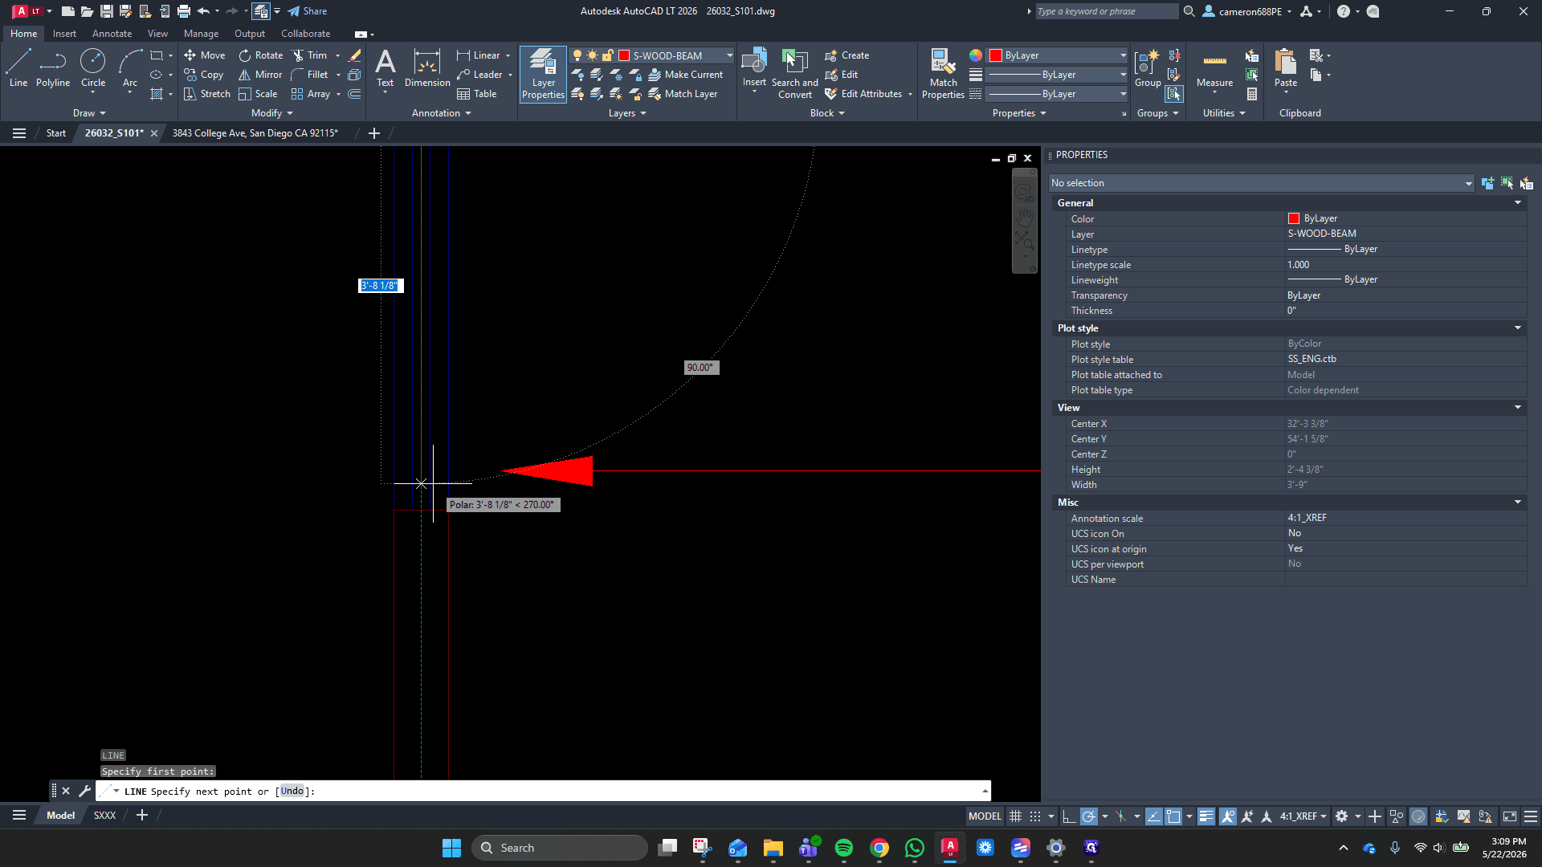Collapse the Misc properties section
This screenshot has width=1542, height=867.
click(x=1518, y=503)
